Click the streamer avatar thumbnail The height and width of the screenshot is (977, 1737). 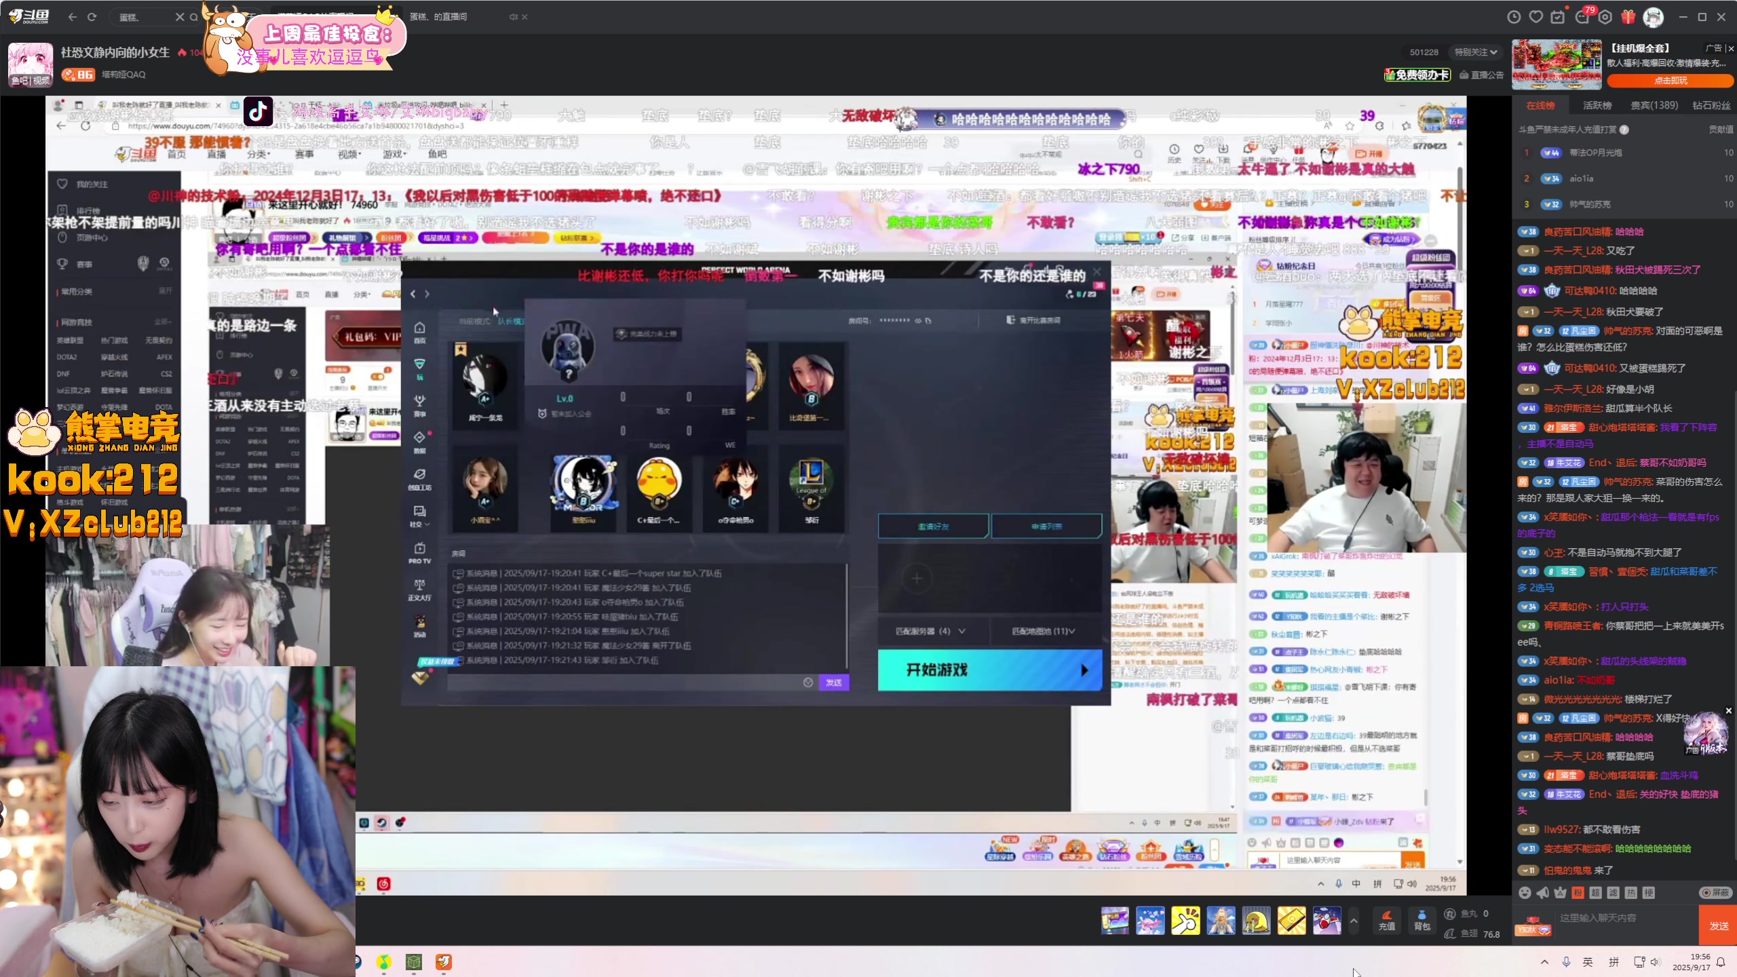coord(31,64)
